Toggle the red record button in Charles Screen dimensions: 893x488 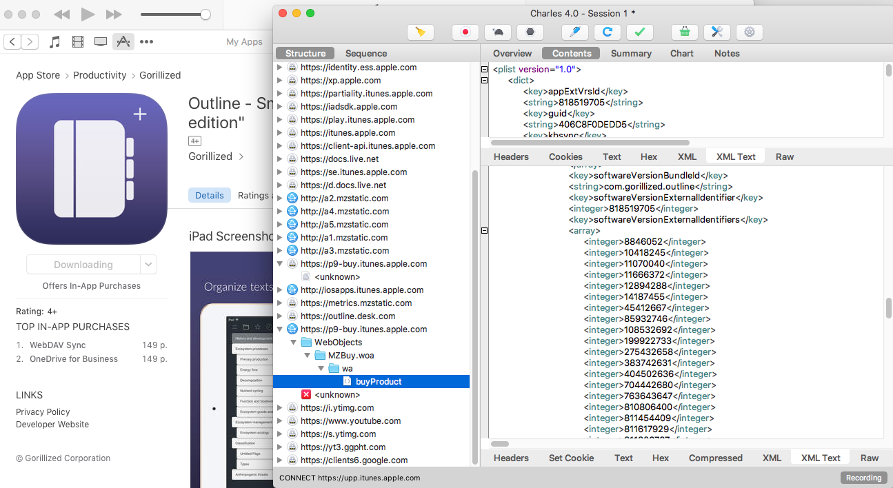click(x=465, y=32)
